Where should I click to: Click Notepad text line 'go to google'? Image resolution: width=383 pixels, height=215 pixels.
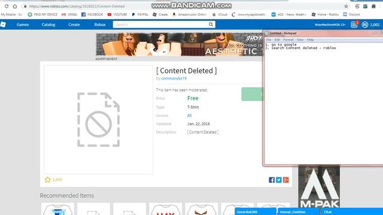pyautogui.click(x=281, y=45)
